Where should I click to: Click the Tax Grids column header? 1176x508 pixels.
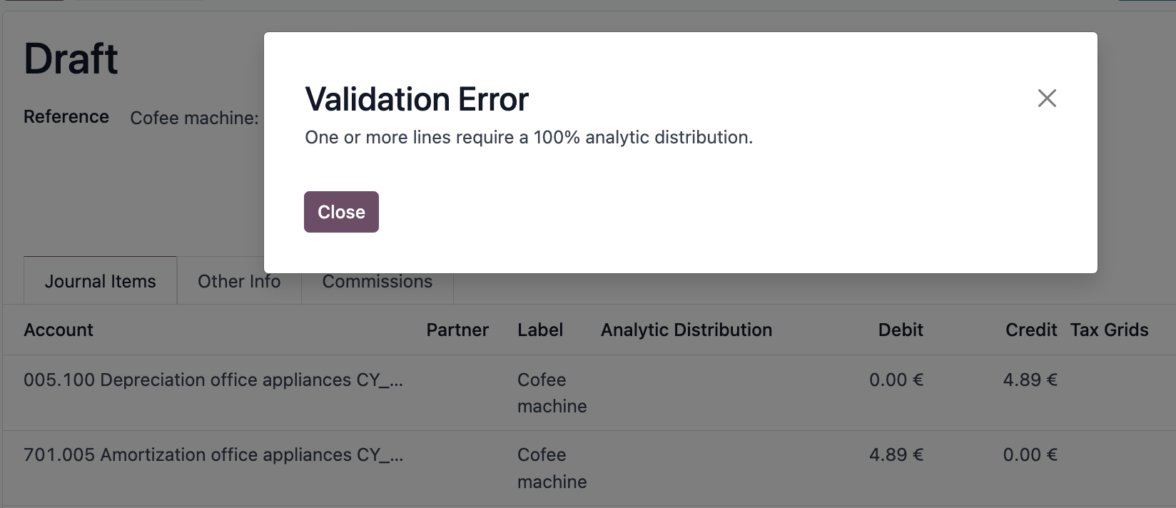[1109, 330]
